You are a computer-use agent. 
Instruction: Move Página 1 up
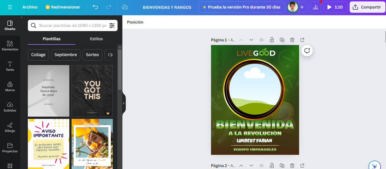click(241, 40)
